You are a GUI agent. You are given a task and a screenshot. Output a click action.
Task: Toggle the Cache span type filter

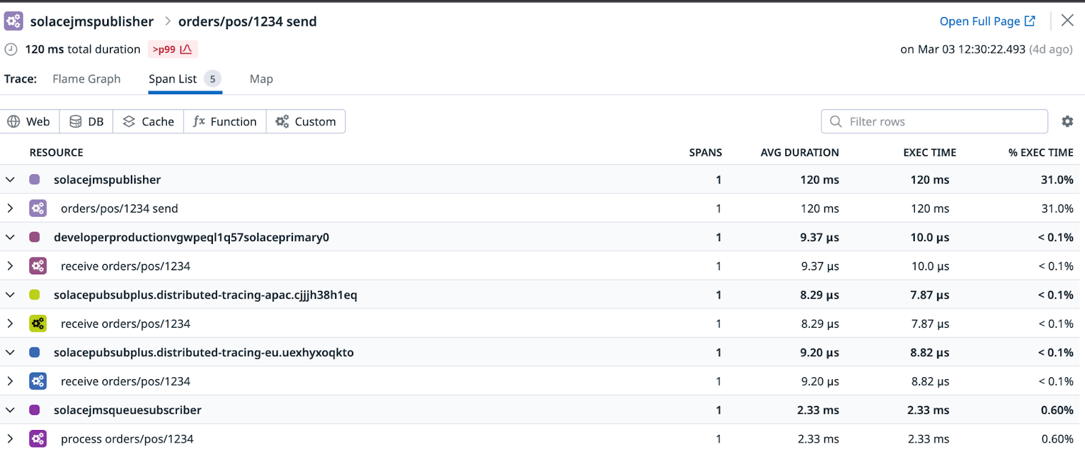(x=149, y=121)
